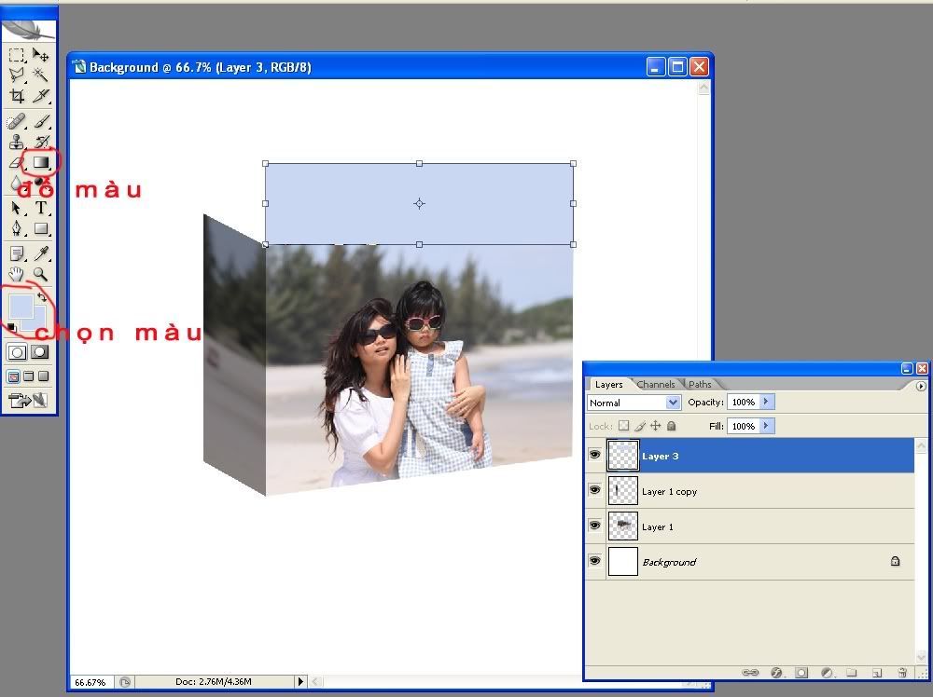Image resolution: width=933 pixels, height=697 pixels.
Task: Add a layer mask from Layers panel
Action: coord(801,672)
